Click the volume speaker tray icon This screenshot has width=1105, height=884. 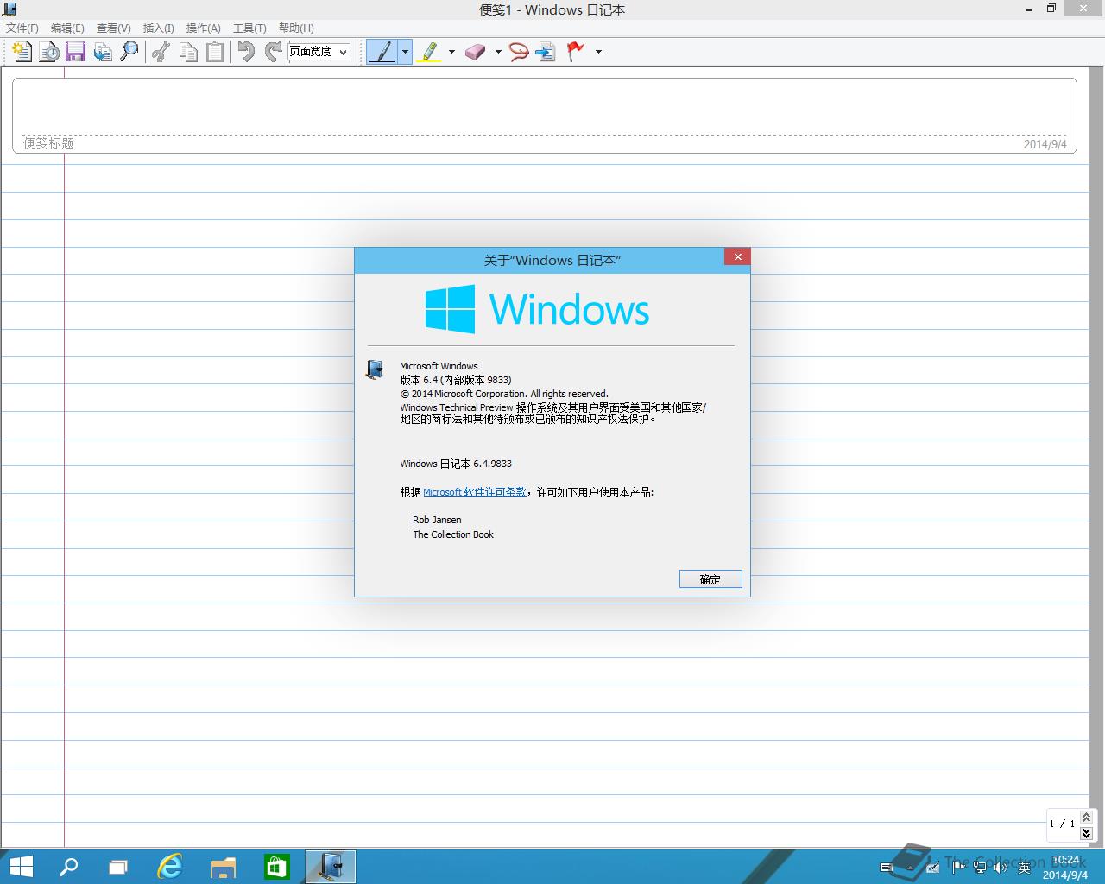pos(1001,867)
